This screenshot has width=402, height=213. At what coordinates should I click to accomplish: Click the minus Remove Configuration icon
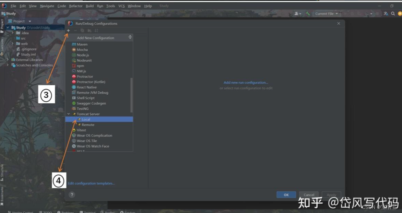pyautogui.click(x=75, y=31)
